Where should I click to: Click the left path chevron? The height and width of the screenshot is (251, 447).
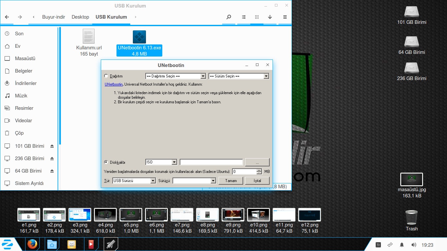pyautogui.click(x=34, y=17)
